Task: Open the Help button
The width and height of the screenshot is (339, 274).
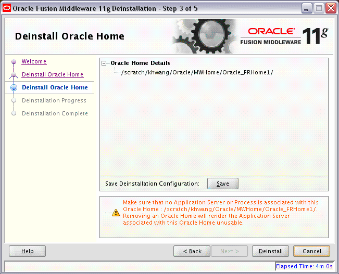Action: [x=27, y=251]
